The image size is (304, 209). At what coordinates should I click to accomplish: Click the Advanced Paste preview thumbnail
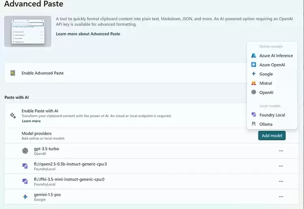click(x=28, y=31)
